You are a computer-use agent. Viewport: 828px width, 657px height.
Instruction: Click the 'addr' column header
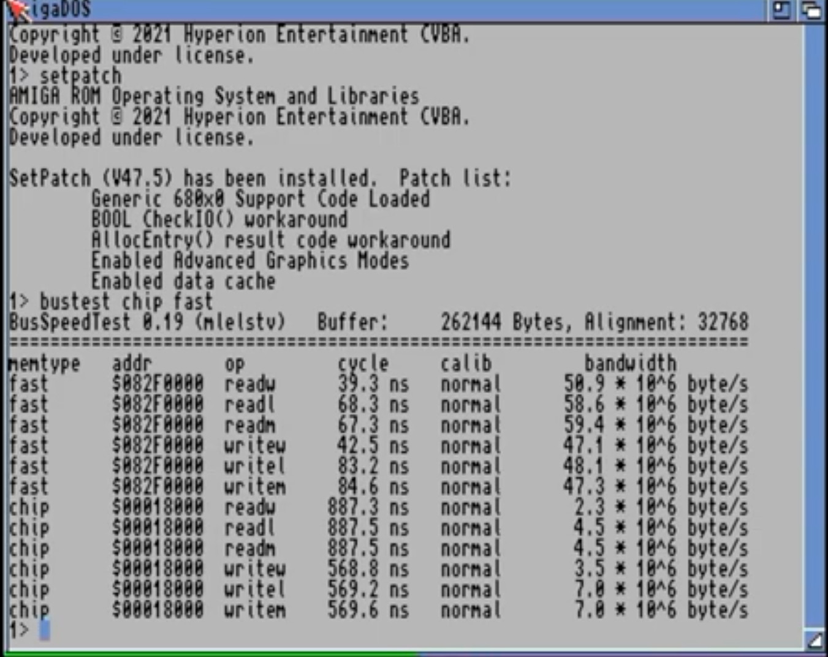click(132, 364)
